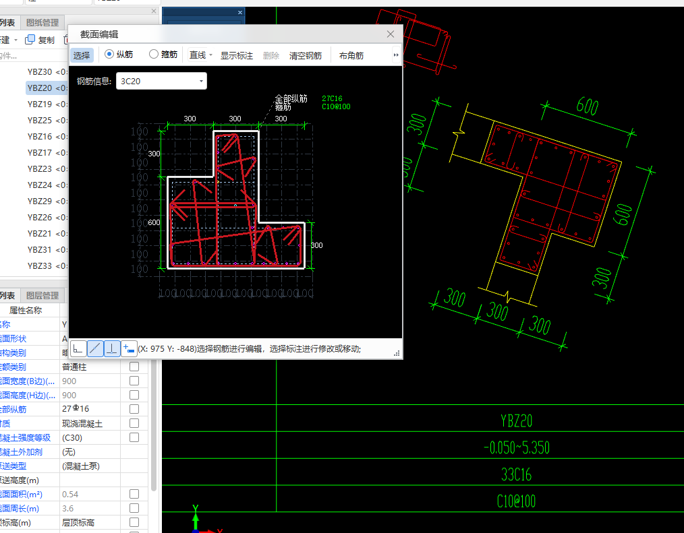This screenshot has width=684, height=533.
Task: Click the 33C16 text in the CAD drawing
Action: [516, 474]
